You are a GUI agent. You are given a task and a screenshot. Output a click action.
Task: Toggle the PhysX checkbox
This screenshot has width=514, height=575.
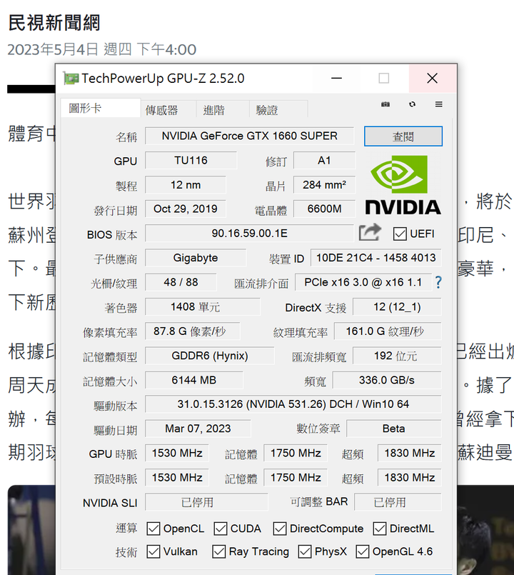(305, 551)
